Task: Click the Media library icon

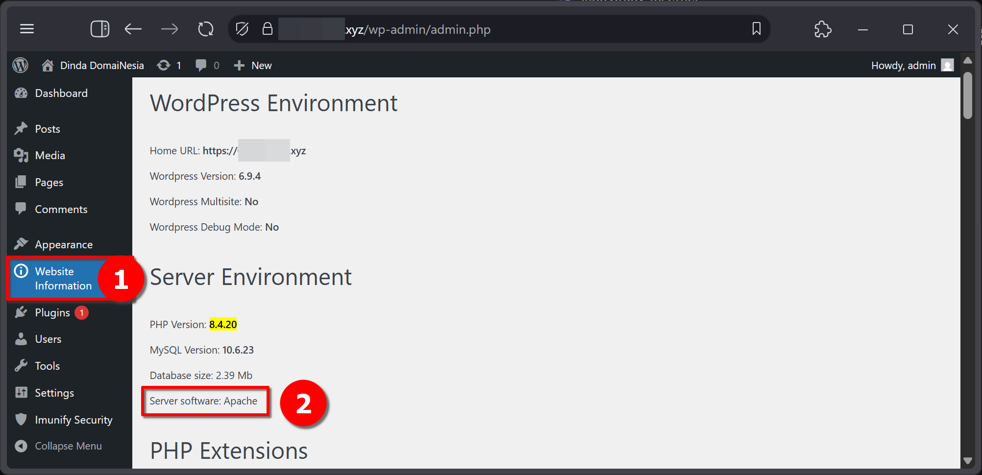Action: point(21,155)
